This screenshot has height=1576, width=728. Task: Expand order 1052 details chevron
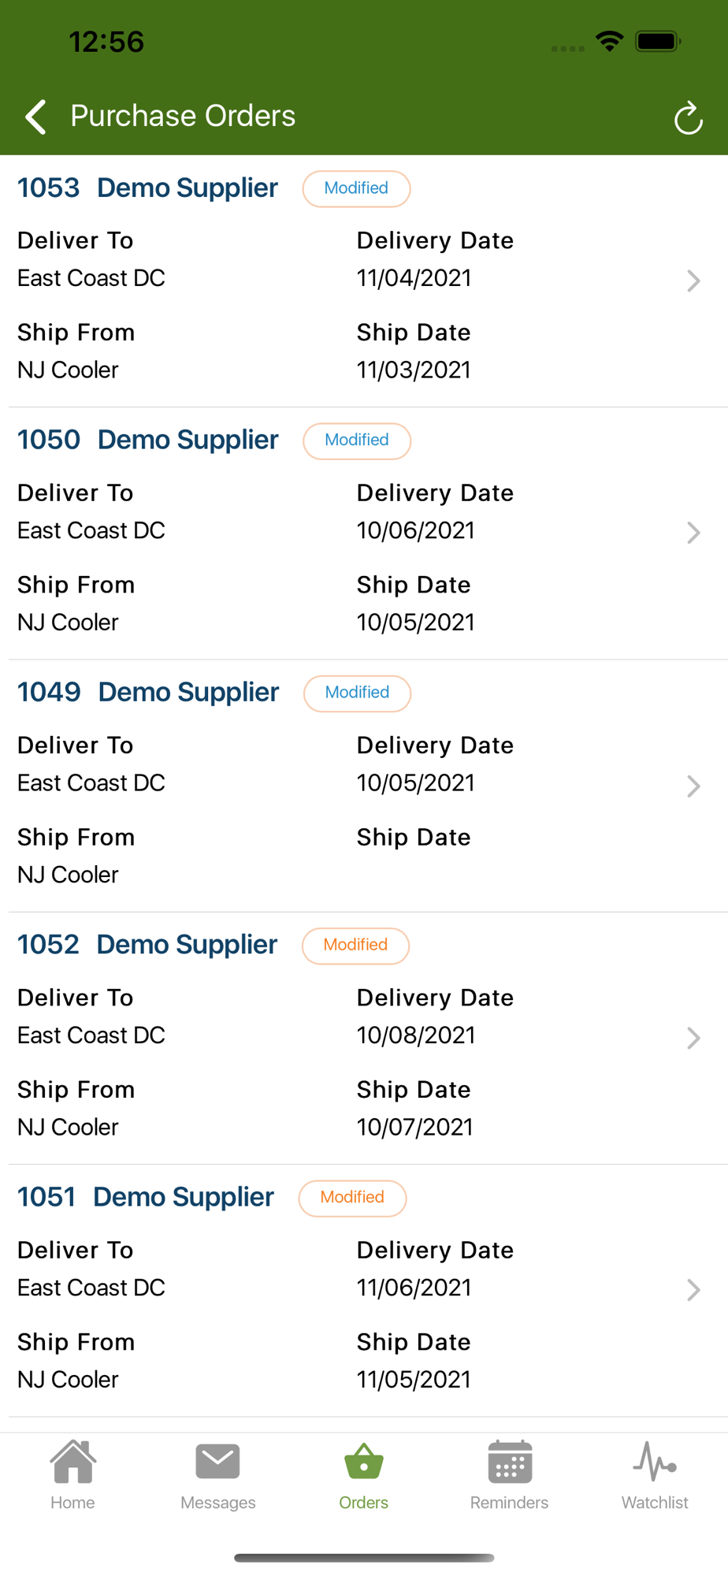click(693, 1038)
